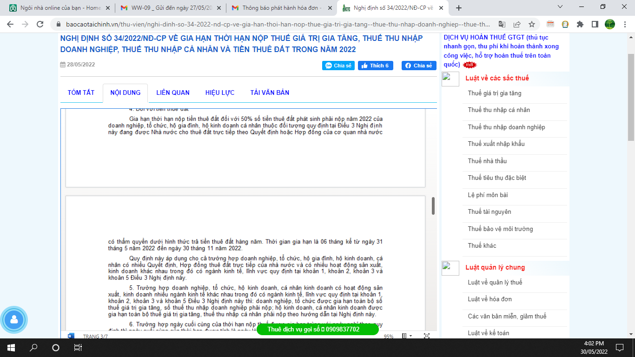Switch to Thông báo phát hành hóa đơn browser tab
The image size is (635, 357).
pyautogui.click(x=281, y=8)
